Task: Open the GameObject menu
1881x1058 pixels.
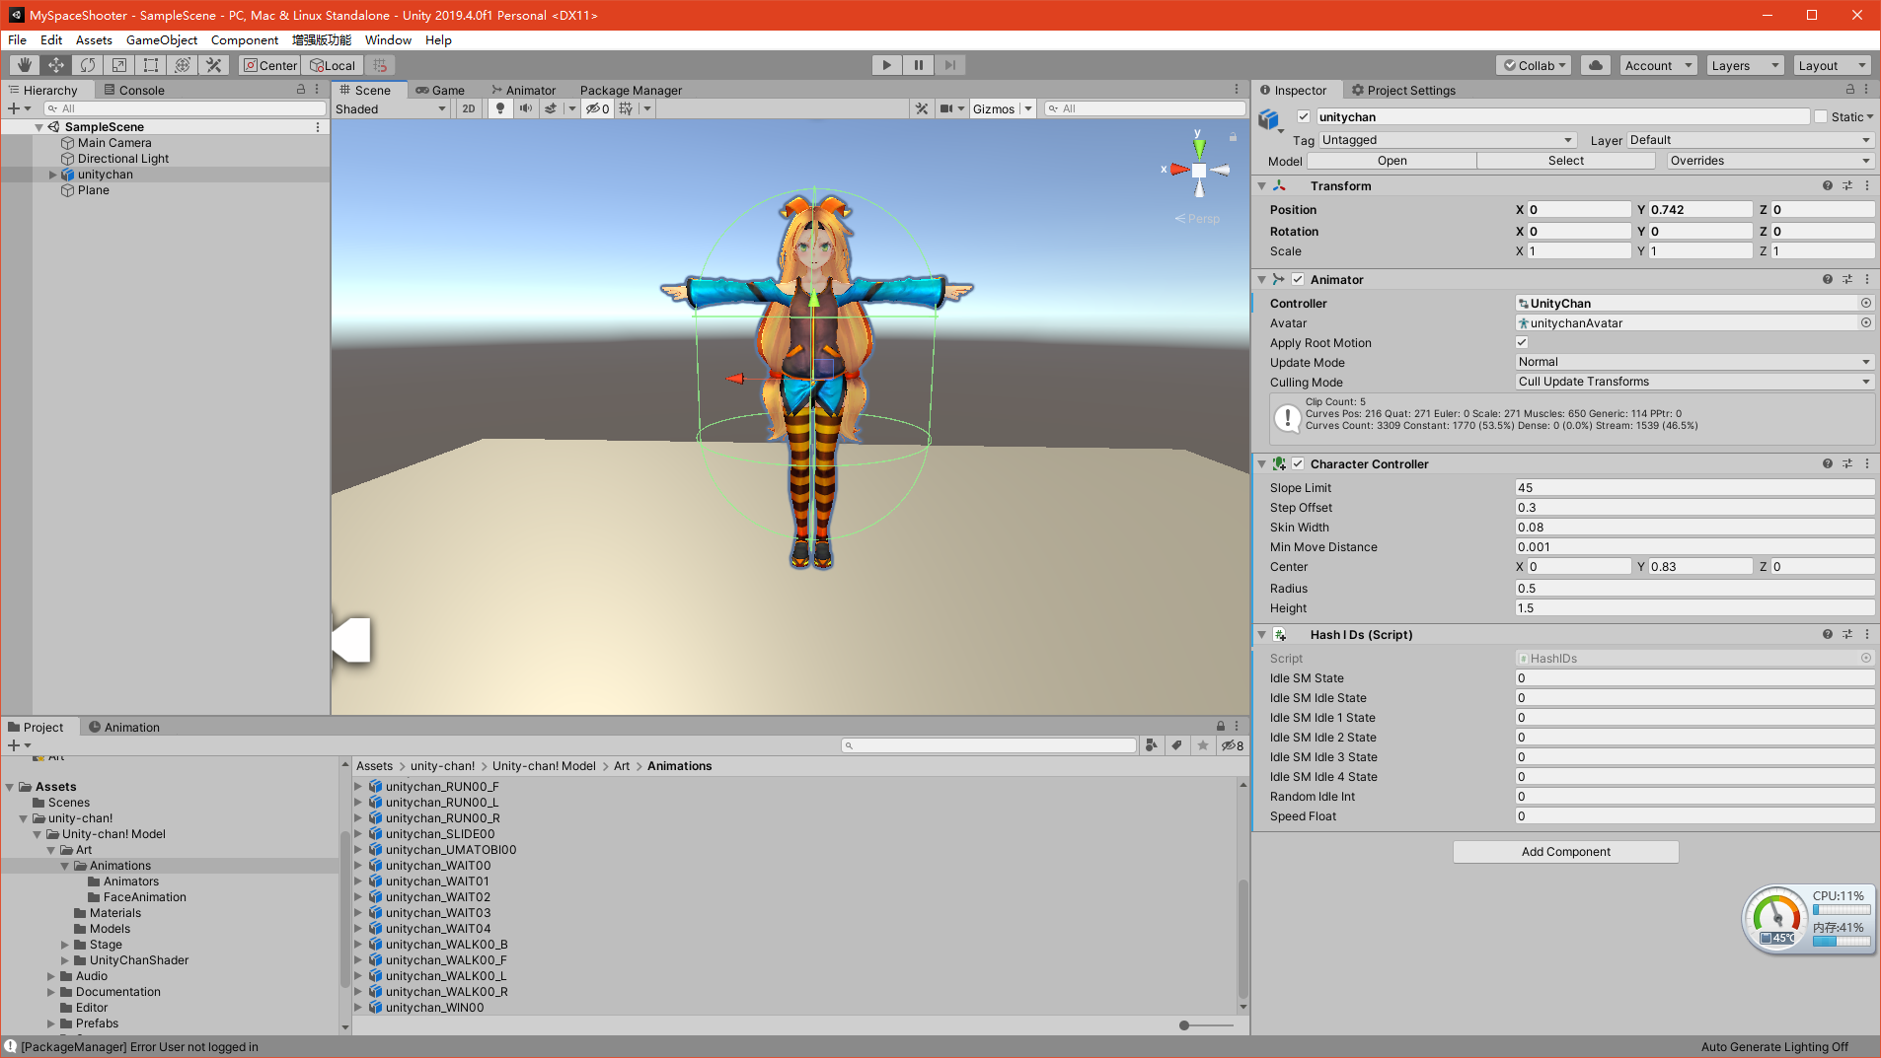Action: click(x=162, y=39)
